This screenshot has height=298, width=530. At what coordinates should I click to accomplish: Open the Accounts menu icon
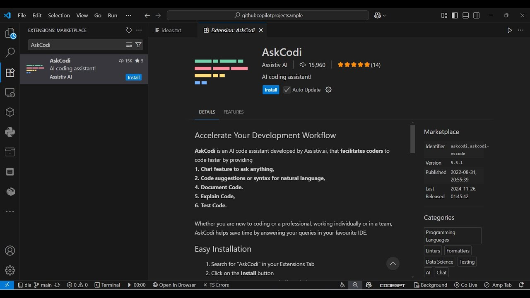10,251
